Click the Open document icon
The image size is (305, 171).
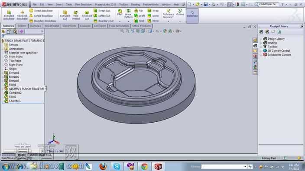[198, 4]
